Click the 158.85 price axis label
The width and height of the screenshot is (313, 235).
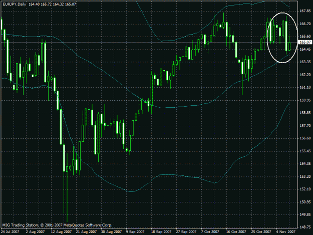coord(305,113)
